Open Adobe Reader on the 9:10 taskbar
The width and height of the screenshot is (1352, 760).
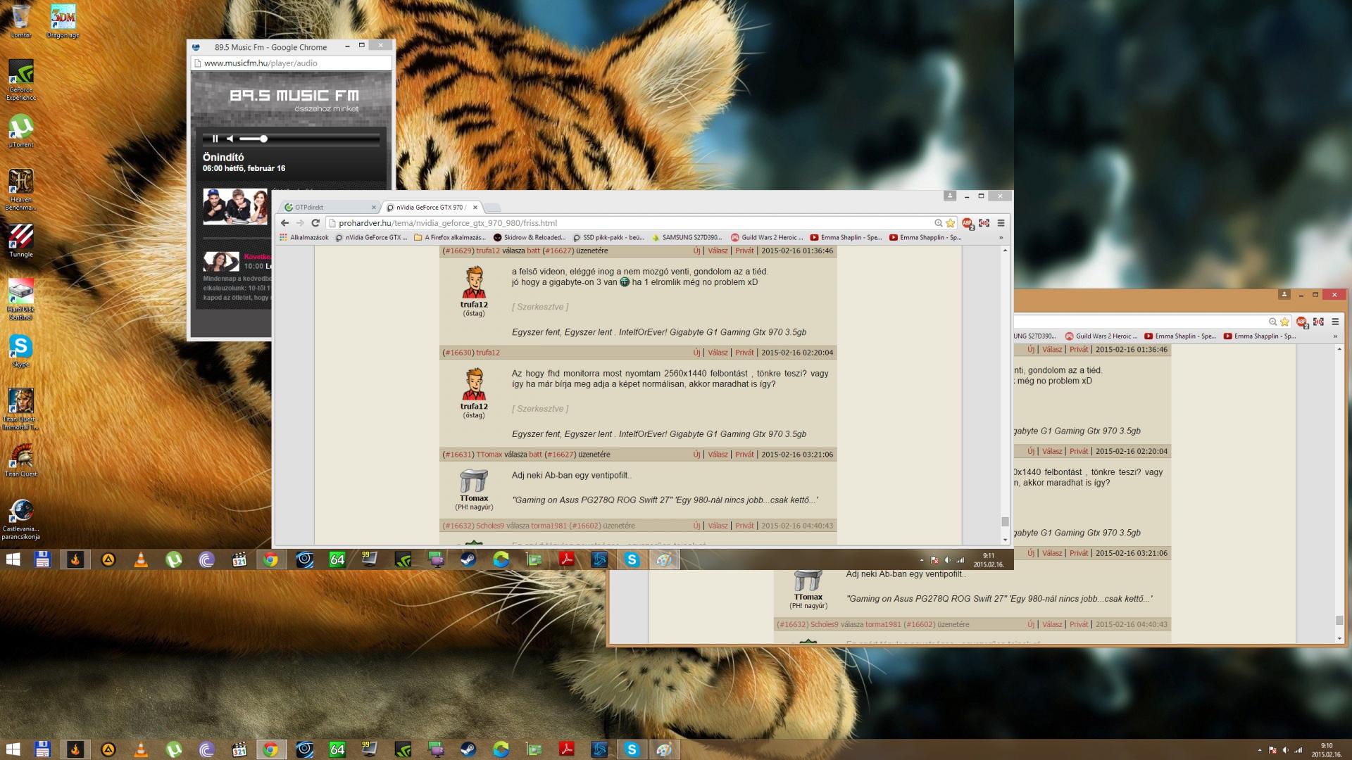pyautogui.click(x=566, y=749)
